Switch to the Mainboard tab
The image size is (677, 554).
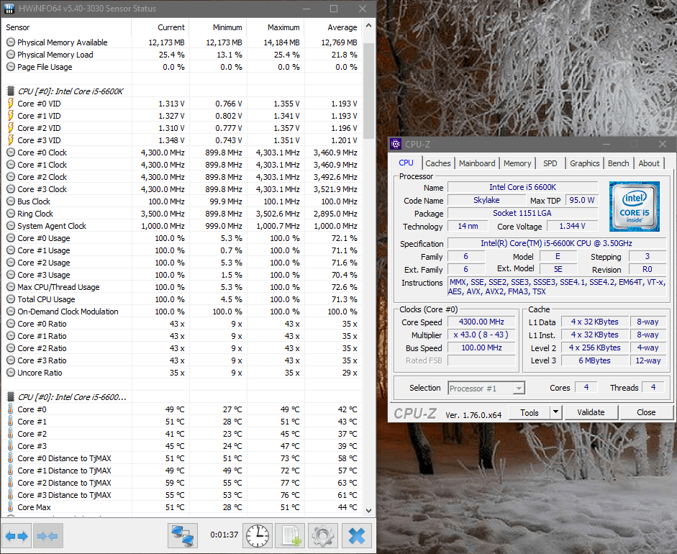click(x=477, y=163)
